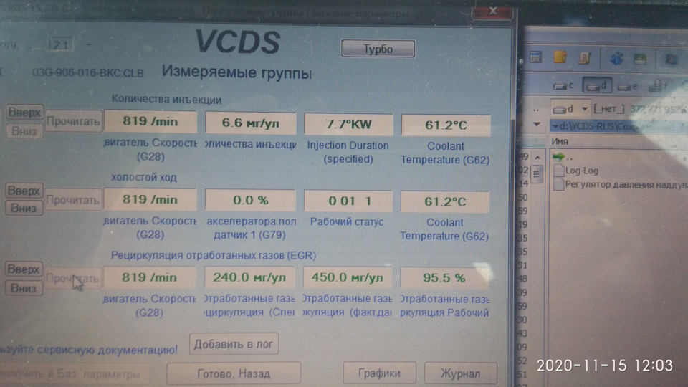Click the green hardware icon in the file manager toolbar

click(x=640, y=58)
